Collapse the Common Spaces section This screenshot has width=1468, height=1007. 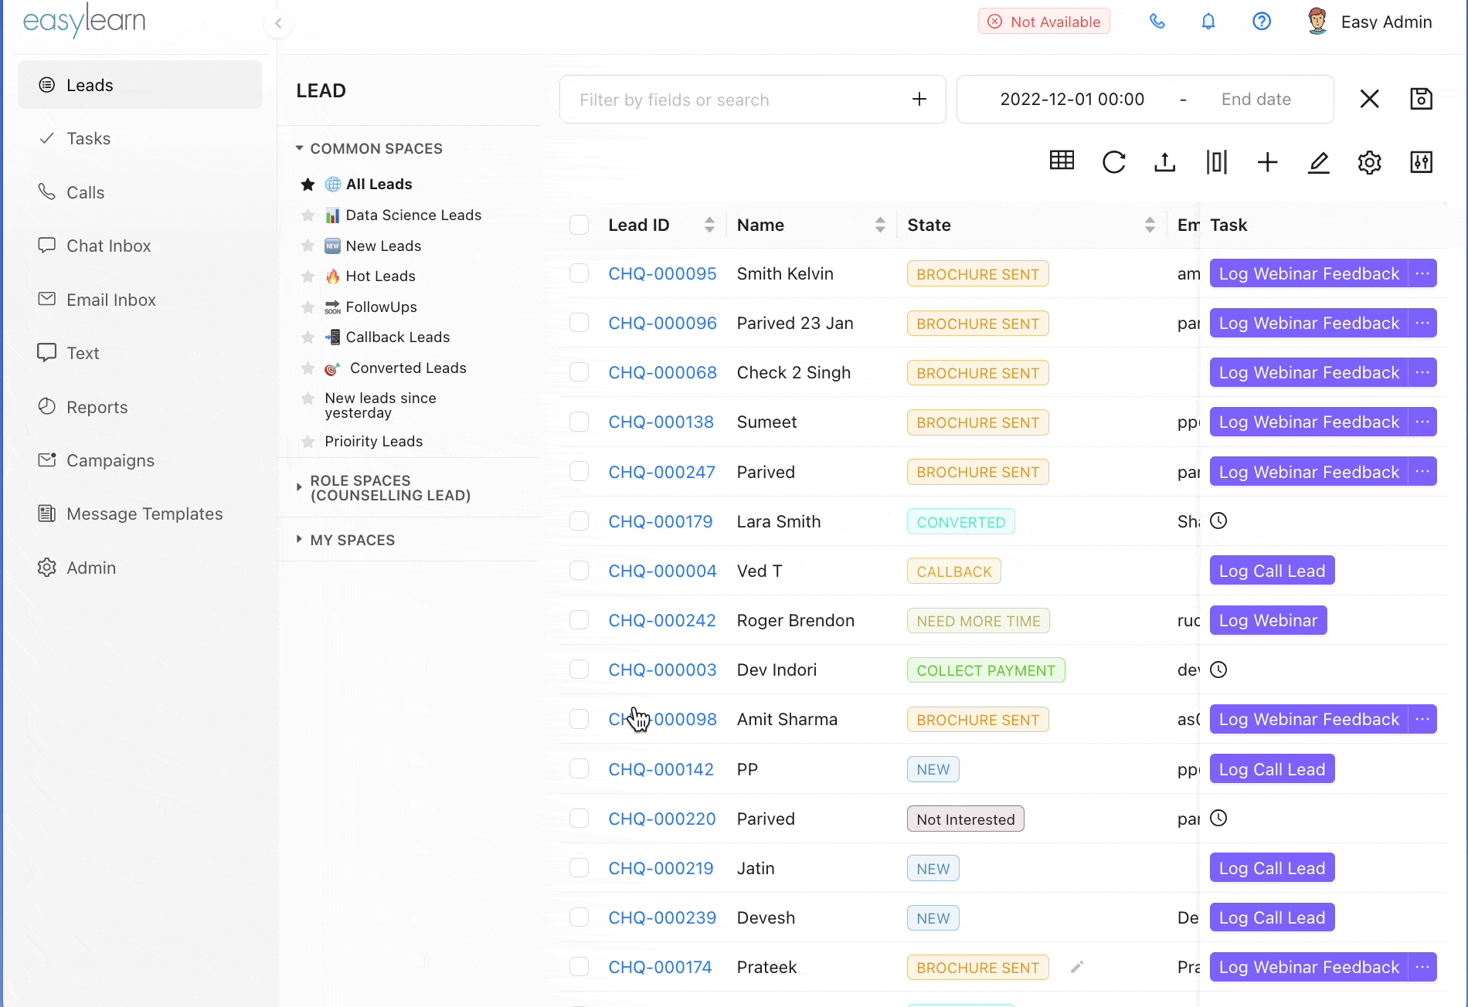(x=299, y=148)
